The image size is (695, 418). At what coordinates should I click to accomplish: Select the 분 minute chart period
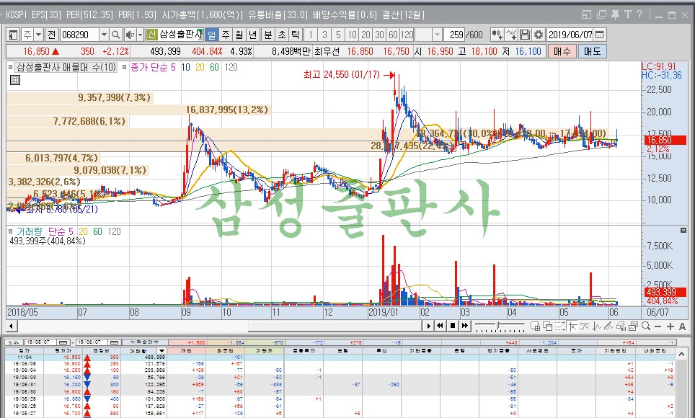tap(268, 35)
